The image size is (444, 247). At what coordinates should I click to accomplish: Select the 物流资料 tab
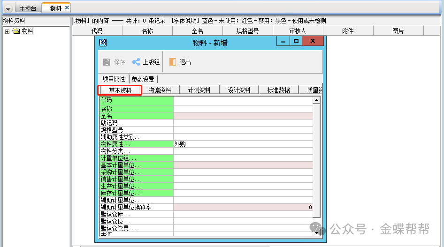160,90
